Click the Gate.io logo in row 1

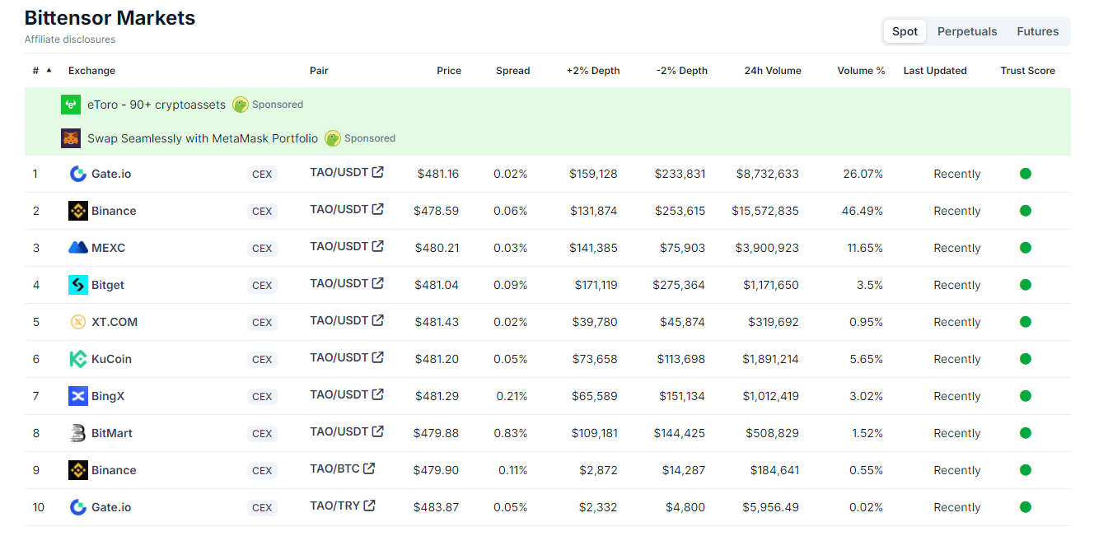click(78, 174)
